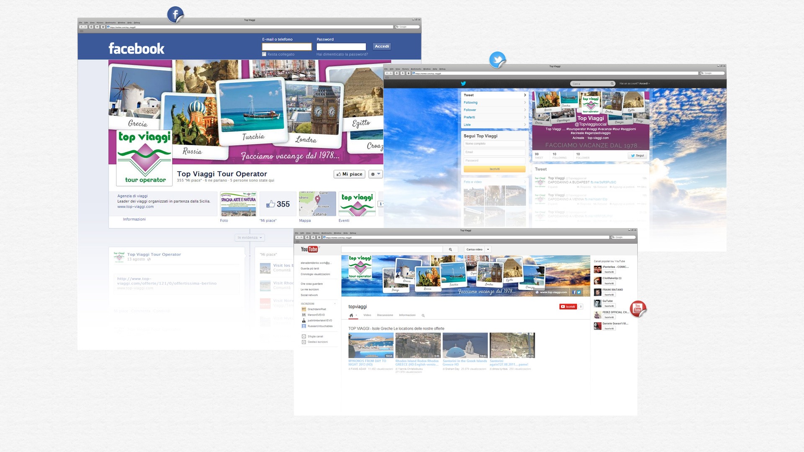Open Cronologia visualizzazioni in the sidebar

[315, 274]
